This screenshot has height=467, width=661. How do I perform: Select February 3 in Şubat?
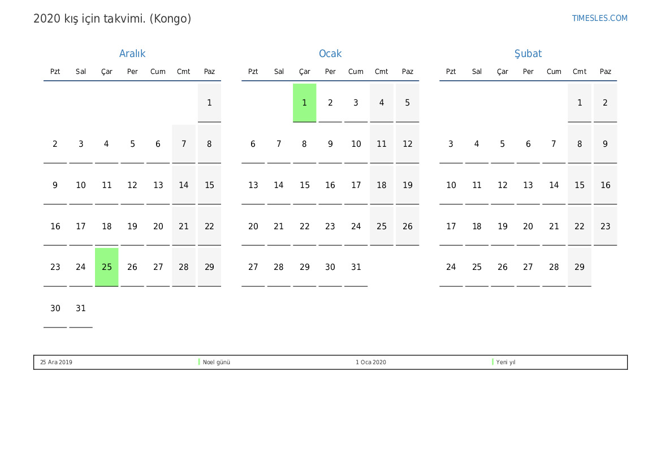click(x=451, y=144)
